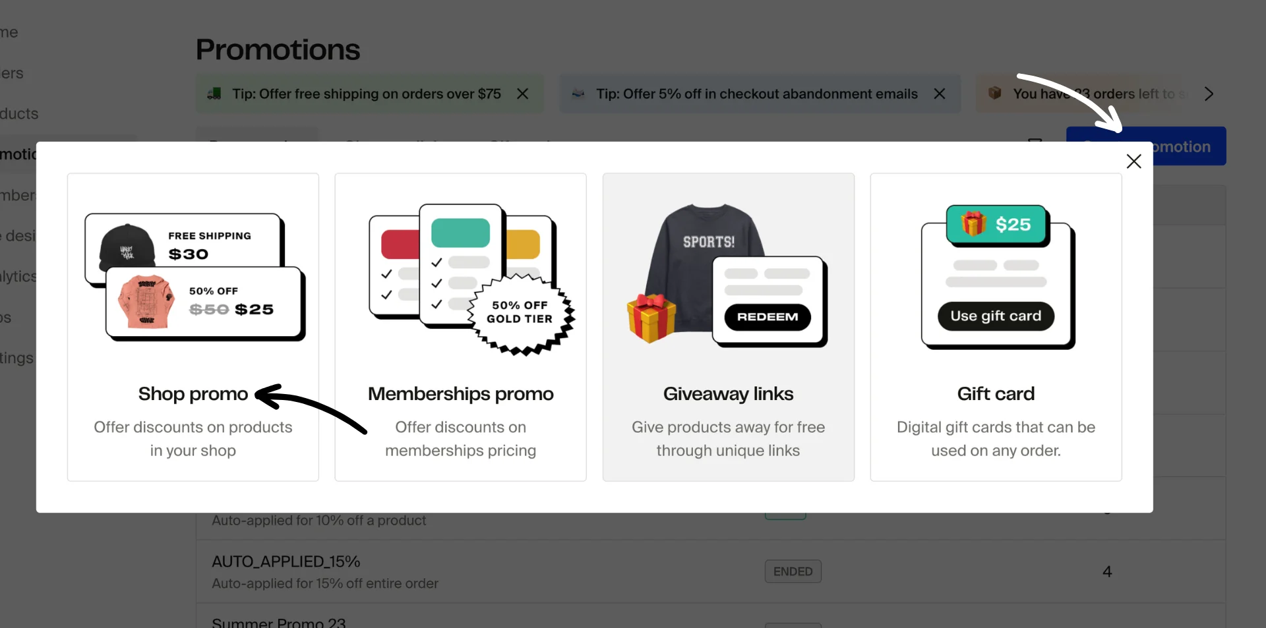Dismiss the 5% off checkout abandonment tip
This screenshot has height=628, width=1266.
(939, 94)
